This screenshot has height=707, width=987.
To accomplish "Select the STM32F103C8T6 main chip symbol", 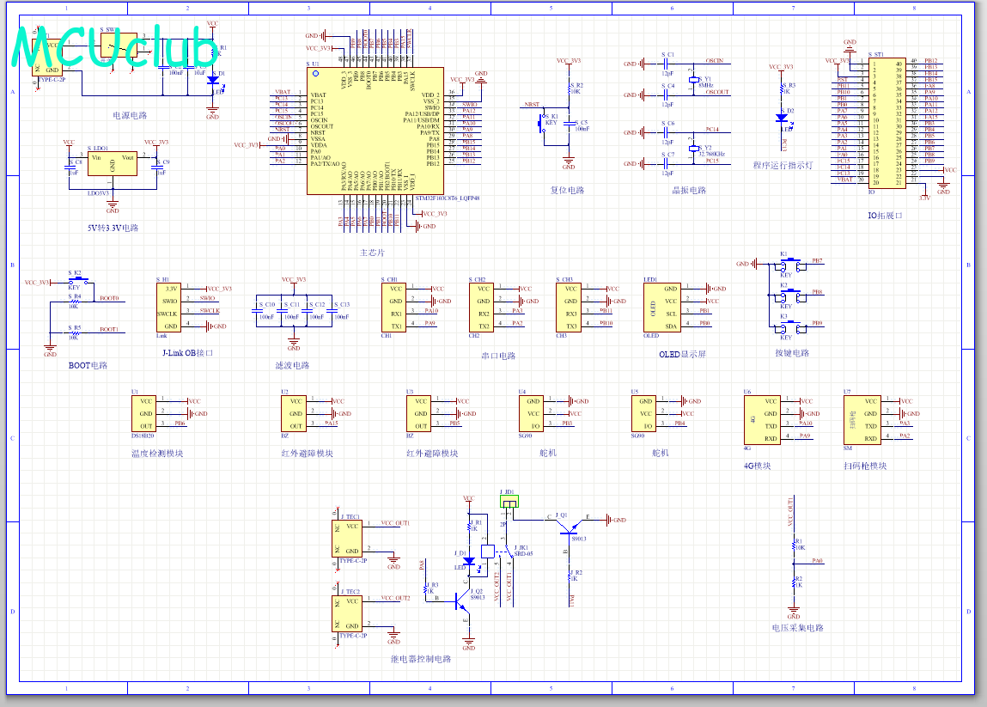I will [375, 131].
